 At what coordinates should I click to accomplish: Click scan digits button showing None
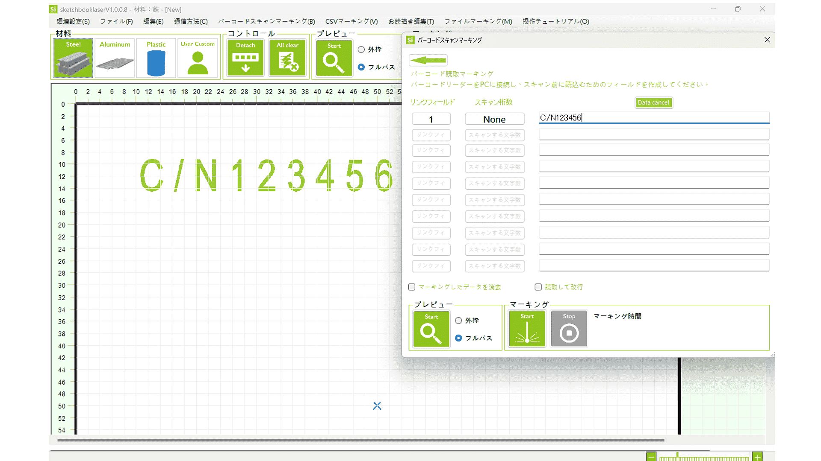pyautogui.click(x=494, y=119)
